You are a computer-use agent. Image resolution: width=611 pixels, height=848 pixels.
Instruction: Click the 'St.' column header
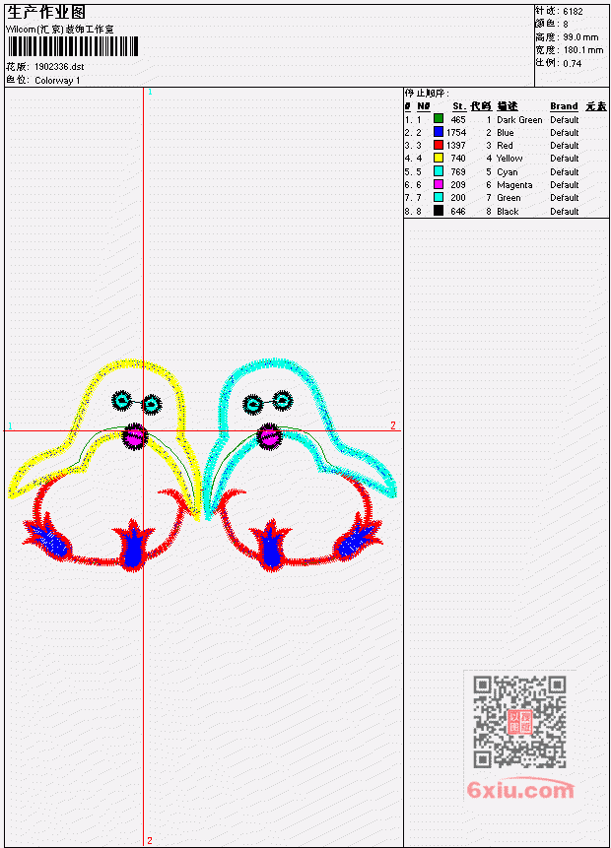click(x=459, y=106)
